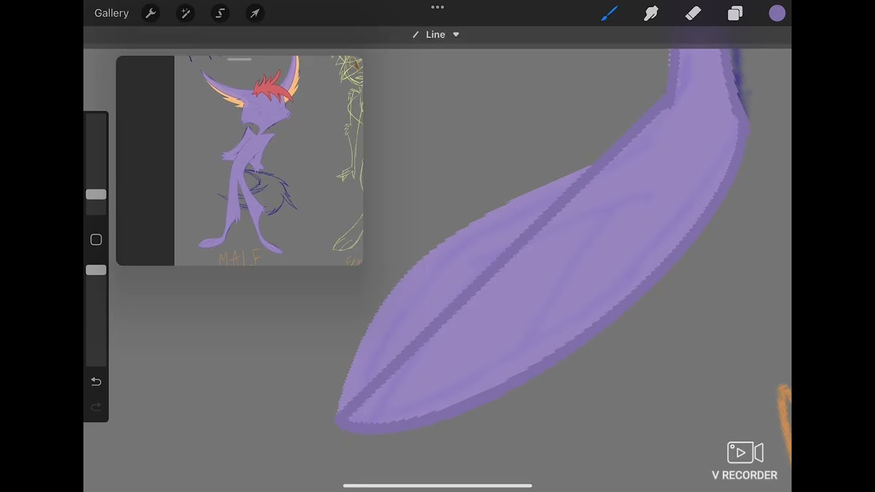Tap the square modify button on sidebar
Screen dimensions: 875x492
[96, 240]
